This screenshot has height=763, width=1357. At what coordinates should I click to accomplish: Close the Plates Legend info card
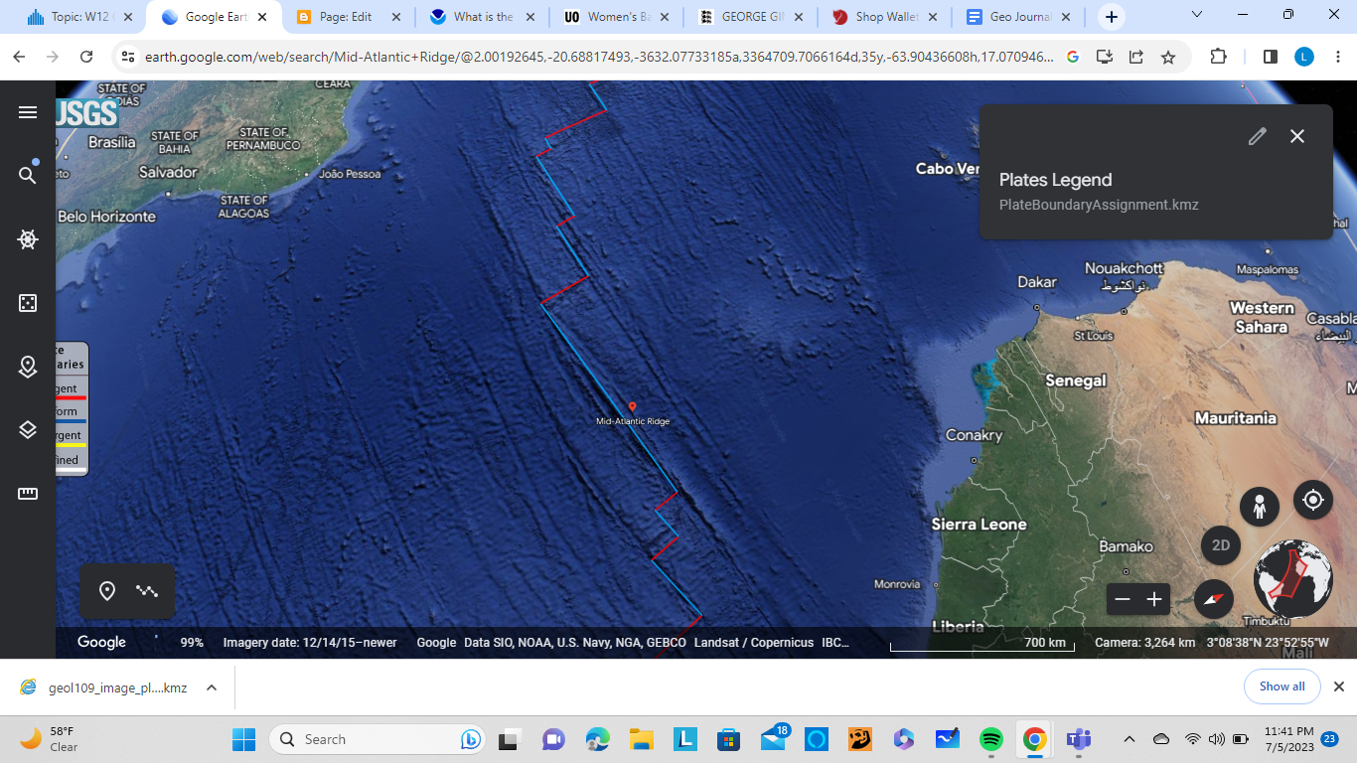(1297, 136)
